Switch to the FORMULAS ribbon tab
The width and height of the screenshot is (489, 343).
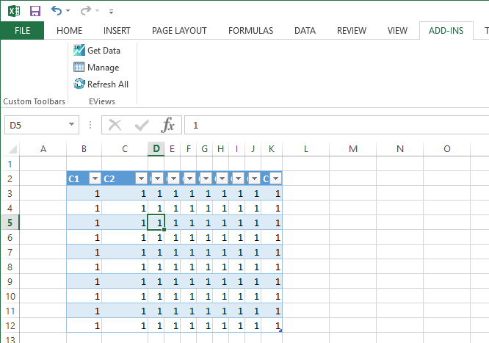250,30
